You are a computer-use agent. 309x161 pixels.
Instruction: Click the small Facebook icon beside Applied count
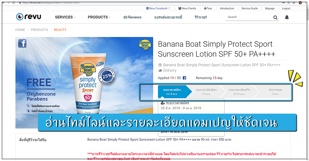click(x=184, y=78)
